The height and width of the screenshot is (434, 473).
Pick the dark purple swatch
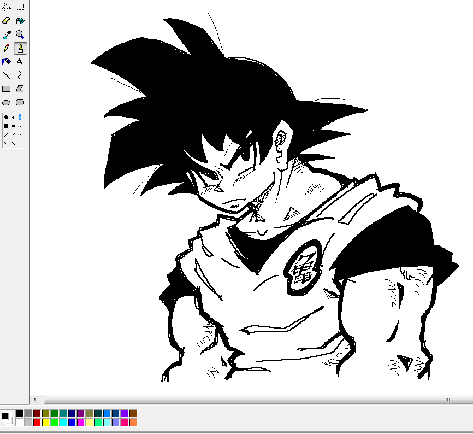[x=80, y=413]
